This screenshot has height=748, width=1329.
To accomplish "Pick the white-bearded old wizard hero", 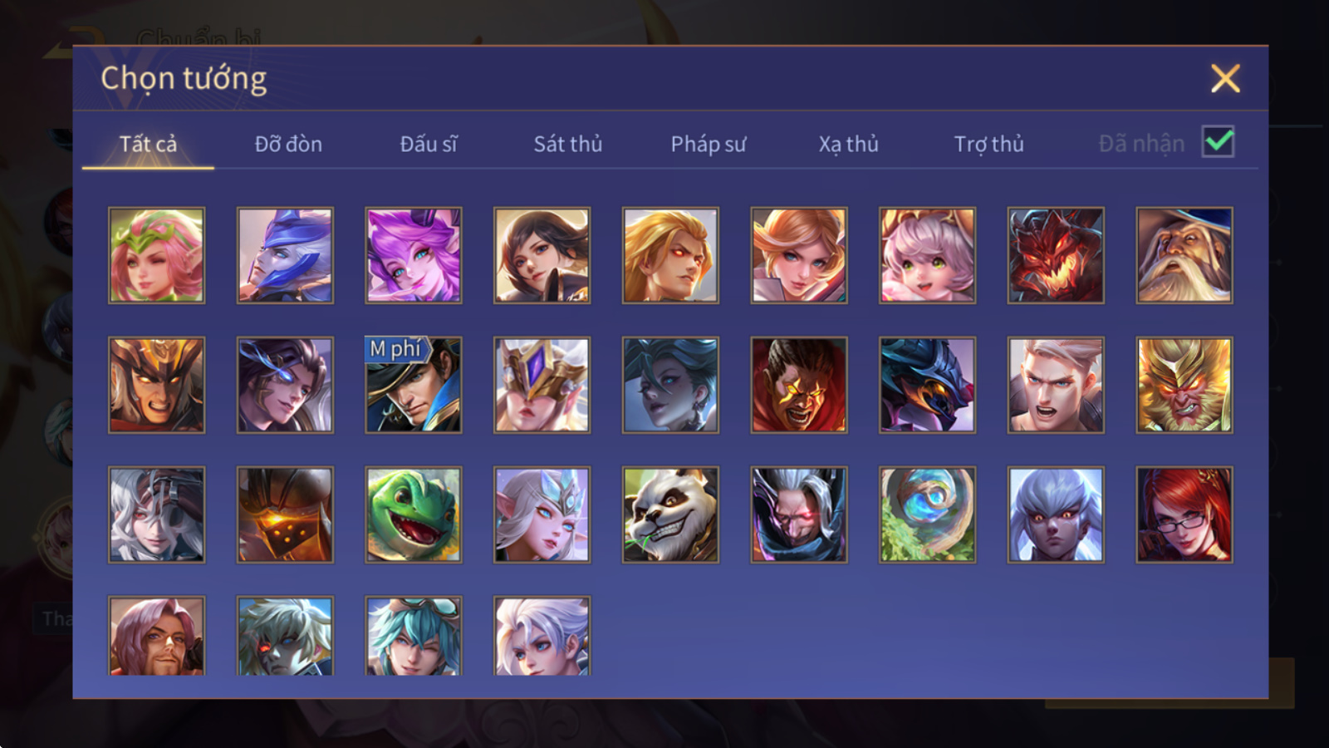I will point(1184,255).
